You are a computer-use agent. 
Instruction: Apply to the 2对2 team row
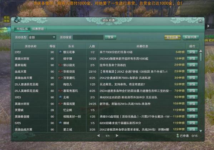pyautogui.click(x=192, y=52)
